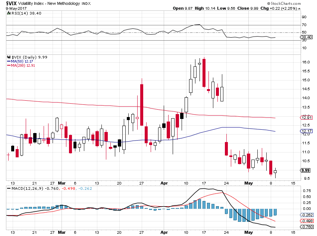Click the 38.40 RSI value tag on right axis
317x236 pixels.
(x=307, y=37)
